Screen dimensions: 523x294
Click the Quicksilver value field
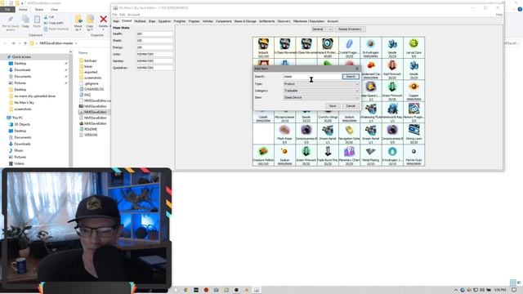click(154, 68)
